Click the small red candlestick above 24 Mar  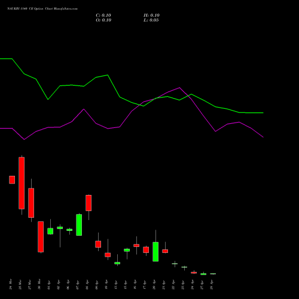(12, 179)
